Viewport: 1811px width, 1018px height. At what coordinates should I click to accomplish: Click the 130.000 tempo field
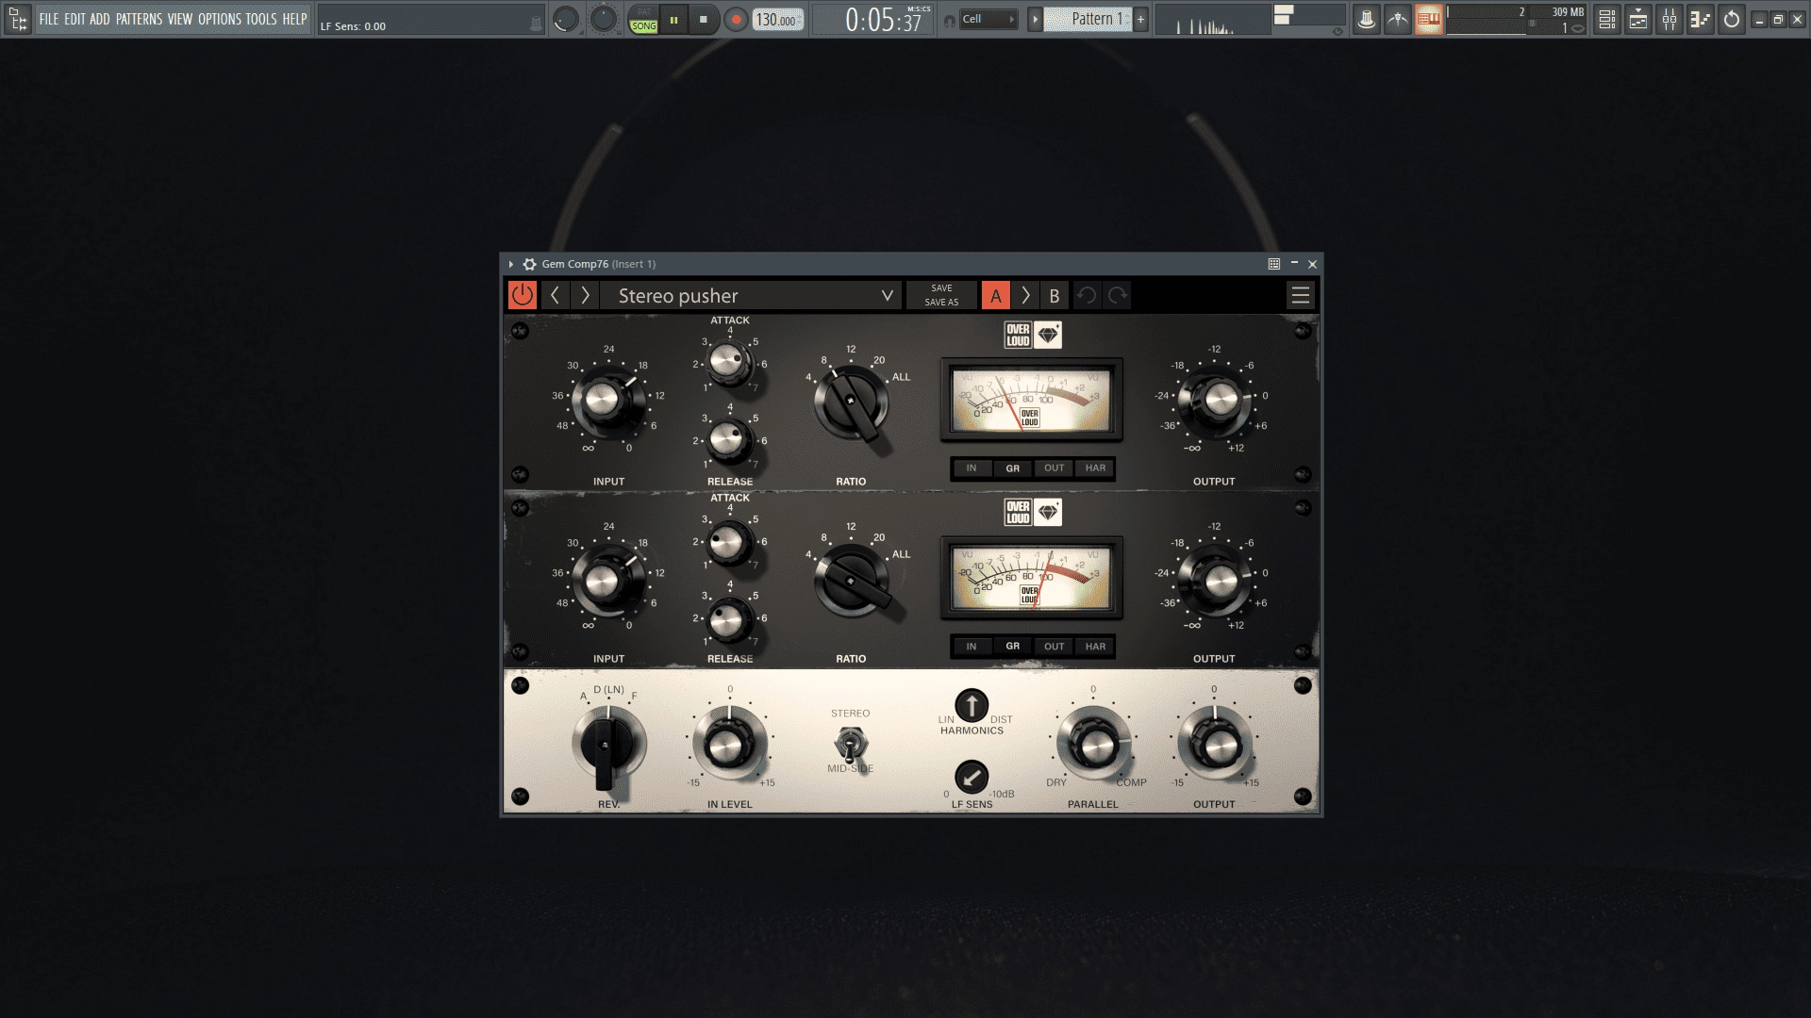(778, 20)
